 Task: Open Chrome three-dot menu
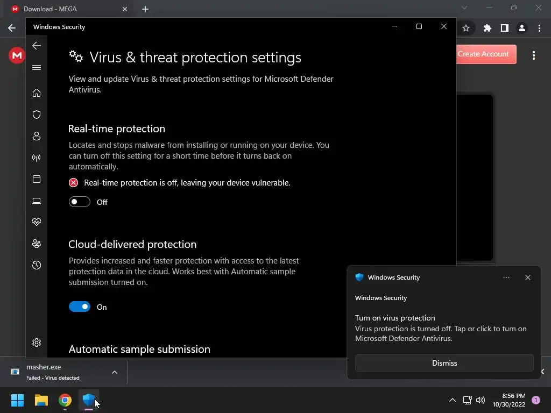[539, 28]
